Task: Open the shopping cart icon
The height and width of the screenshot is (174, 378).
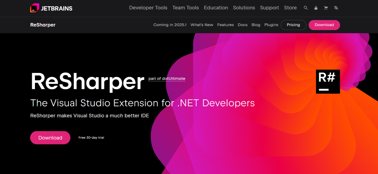Action: [326, 8]
